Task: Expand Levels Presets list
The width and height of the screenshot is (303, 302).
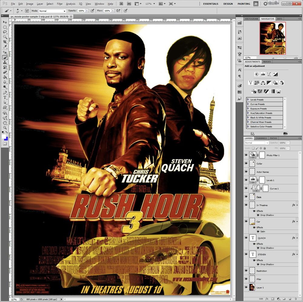Action: coord(248,100)
